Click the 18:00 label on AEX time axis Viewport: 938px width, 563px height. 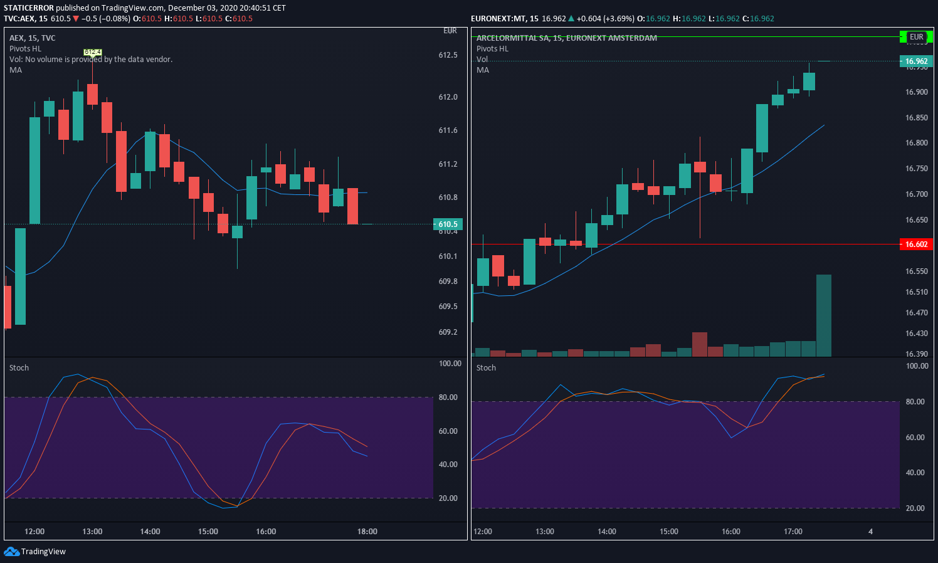coord(367,532)
